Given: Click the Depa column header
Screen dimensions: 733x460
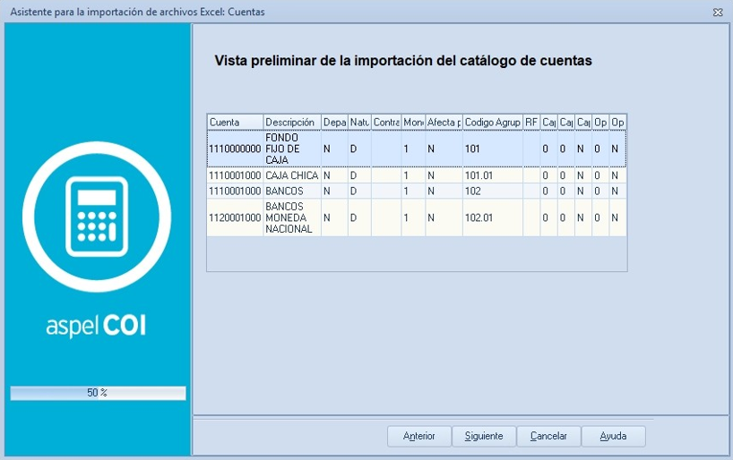Looking at the screenshot, I should point(334,123).
